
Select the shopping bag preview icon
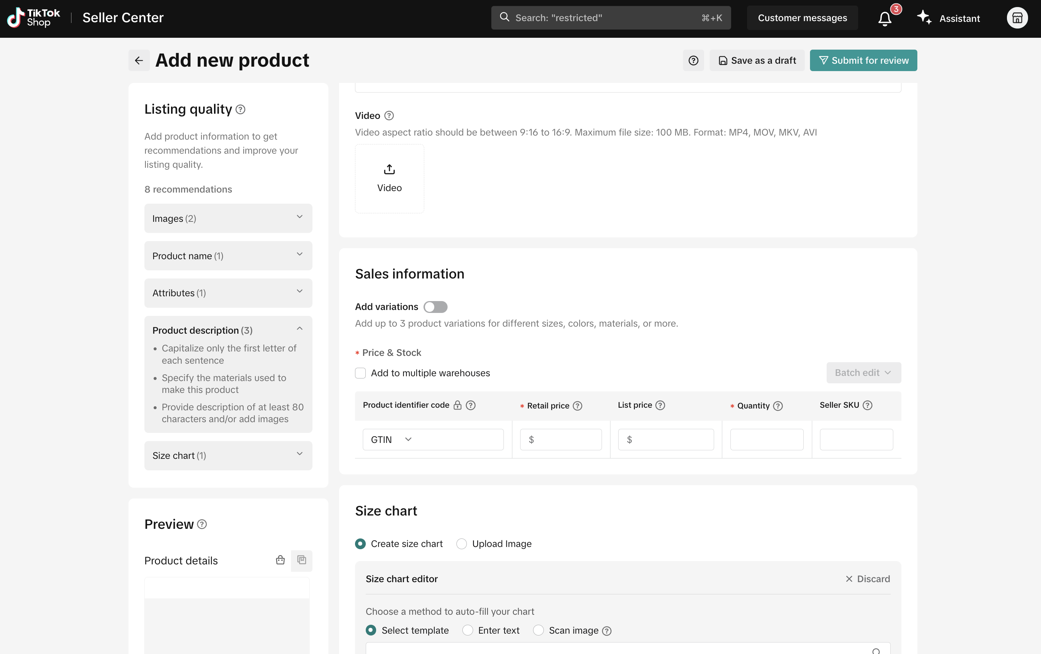pyautogui.click(x=280, y=560)
